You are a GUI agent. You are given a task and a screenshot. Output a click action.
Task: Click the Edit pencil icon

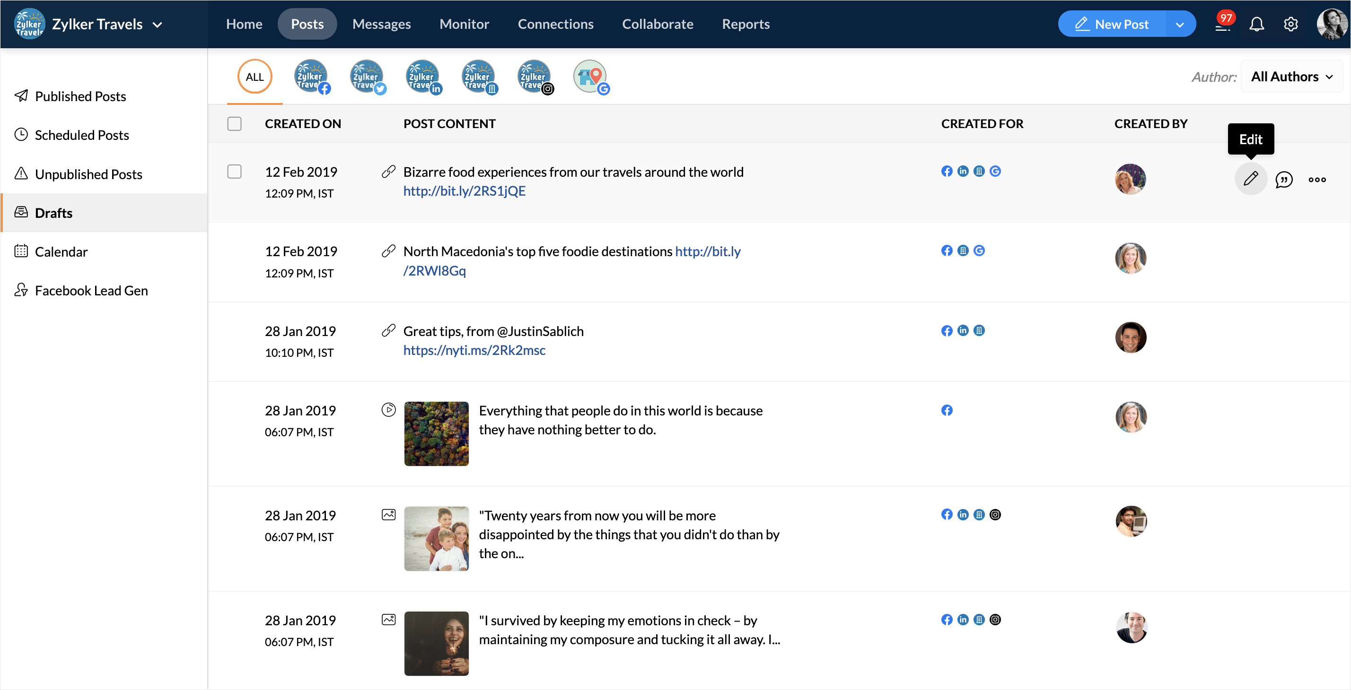pyautogui.click(x=1250, y=179)
